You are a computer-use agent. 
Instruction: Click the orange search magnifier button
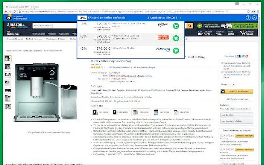pyautogui.click(x=190, y=26)
